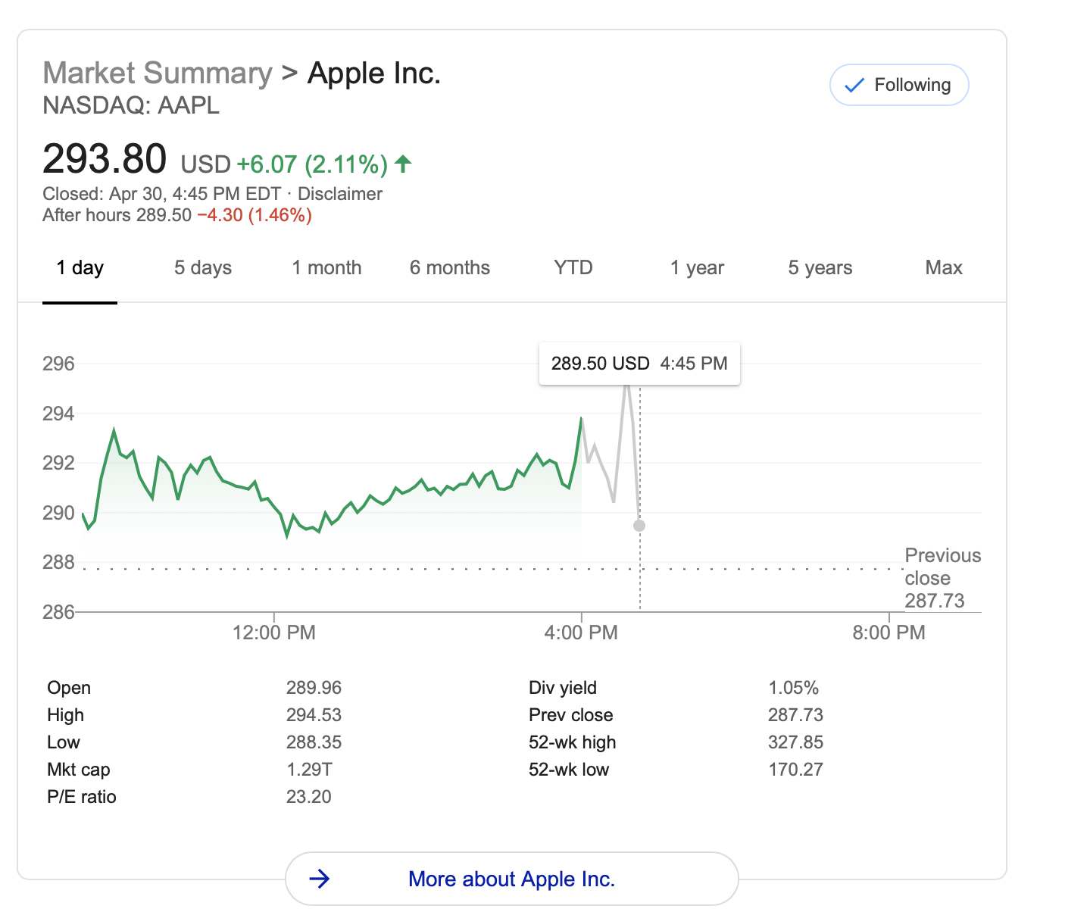Click the checkmark icon inside Following button

854,85
